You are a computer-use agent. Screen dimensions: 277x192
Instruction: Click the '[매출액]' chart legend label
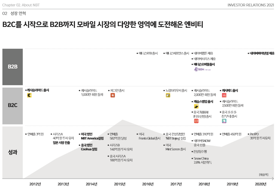[x=264, y=175]
